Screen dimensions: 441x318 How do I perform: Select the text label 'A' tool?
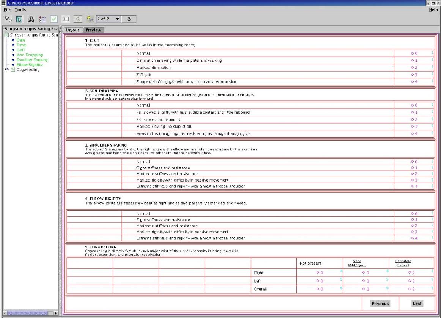point(31,19)
